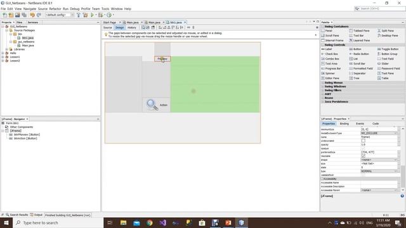Open the default config dropdown
The height and width of the screenshot is (228, 406).
tap(60, 15)
